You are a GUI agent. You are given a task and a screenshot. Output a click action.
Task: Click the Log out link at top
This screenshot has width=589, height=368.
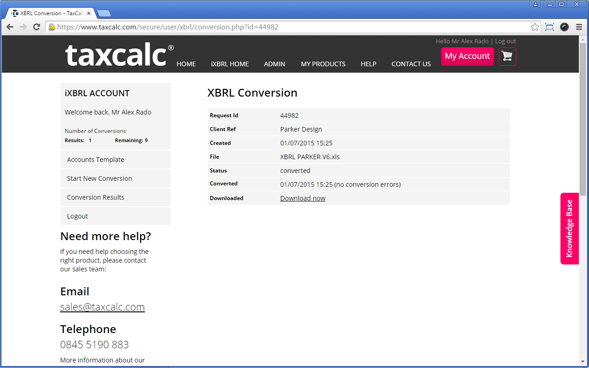click(506, 41)
